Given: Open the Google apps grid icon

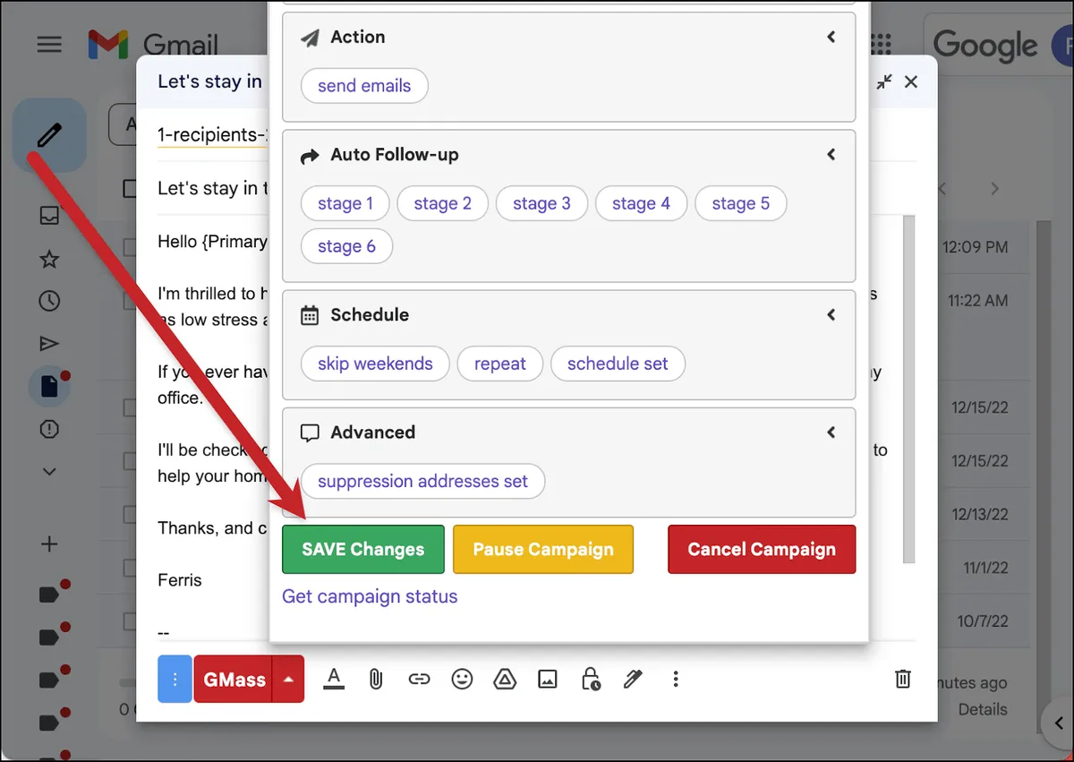Looking at the screenshot, I should pyautogui.click(x=881, y=44).
